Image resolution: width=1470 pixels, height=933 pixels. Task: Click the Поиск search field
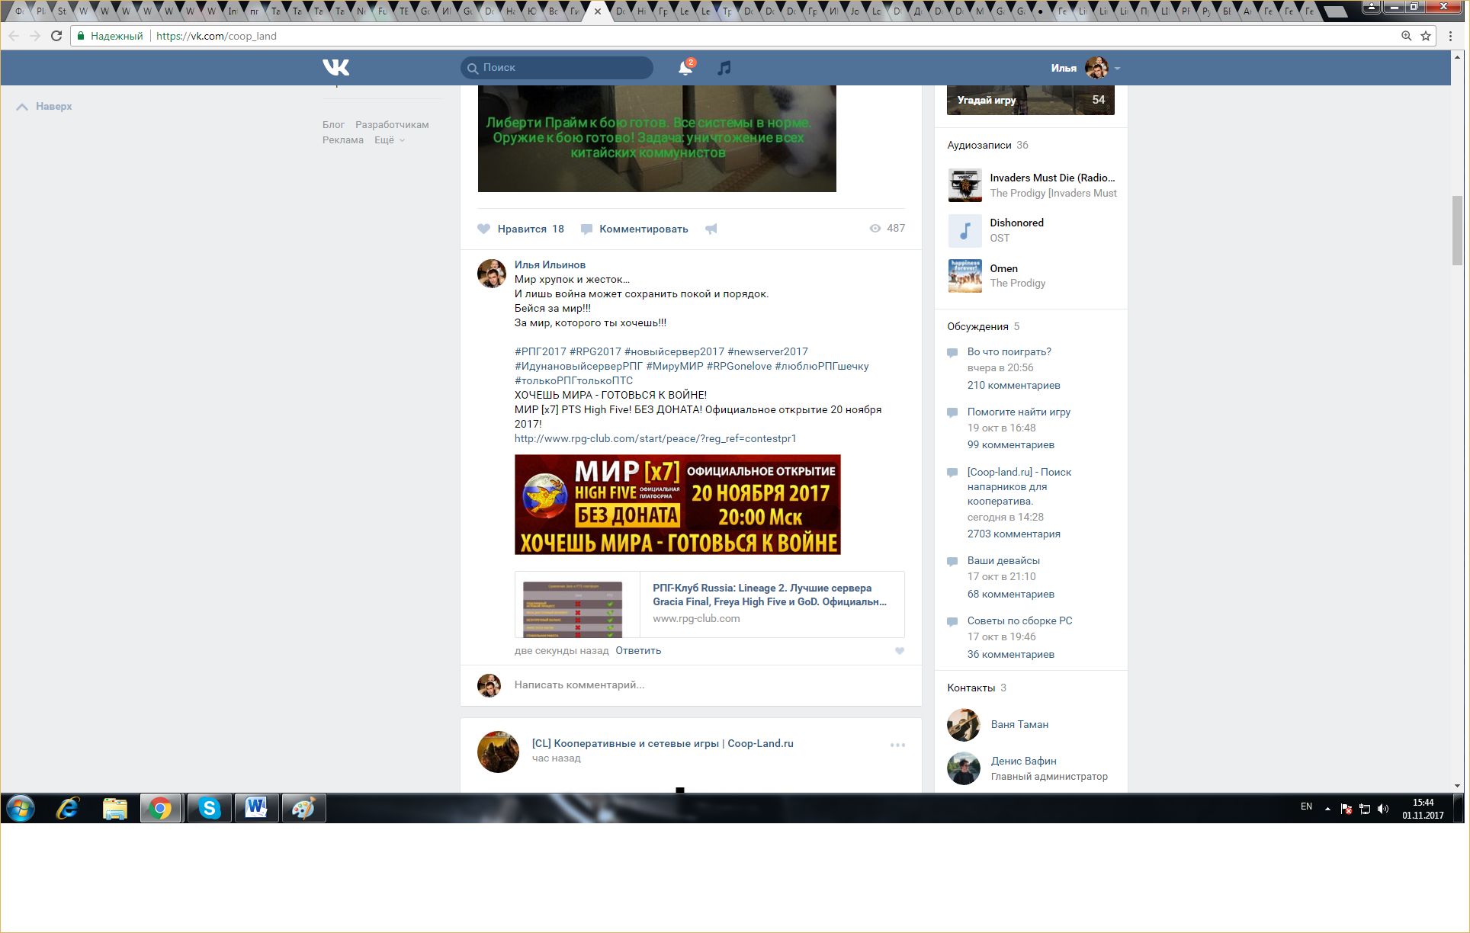(x=564, y=68)
